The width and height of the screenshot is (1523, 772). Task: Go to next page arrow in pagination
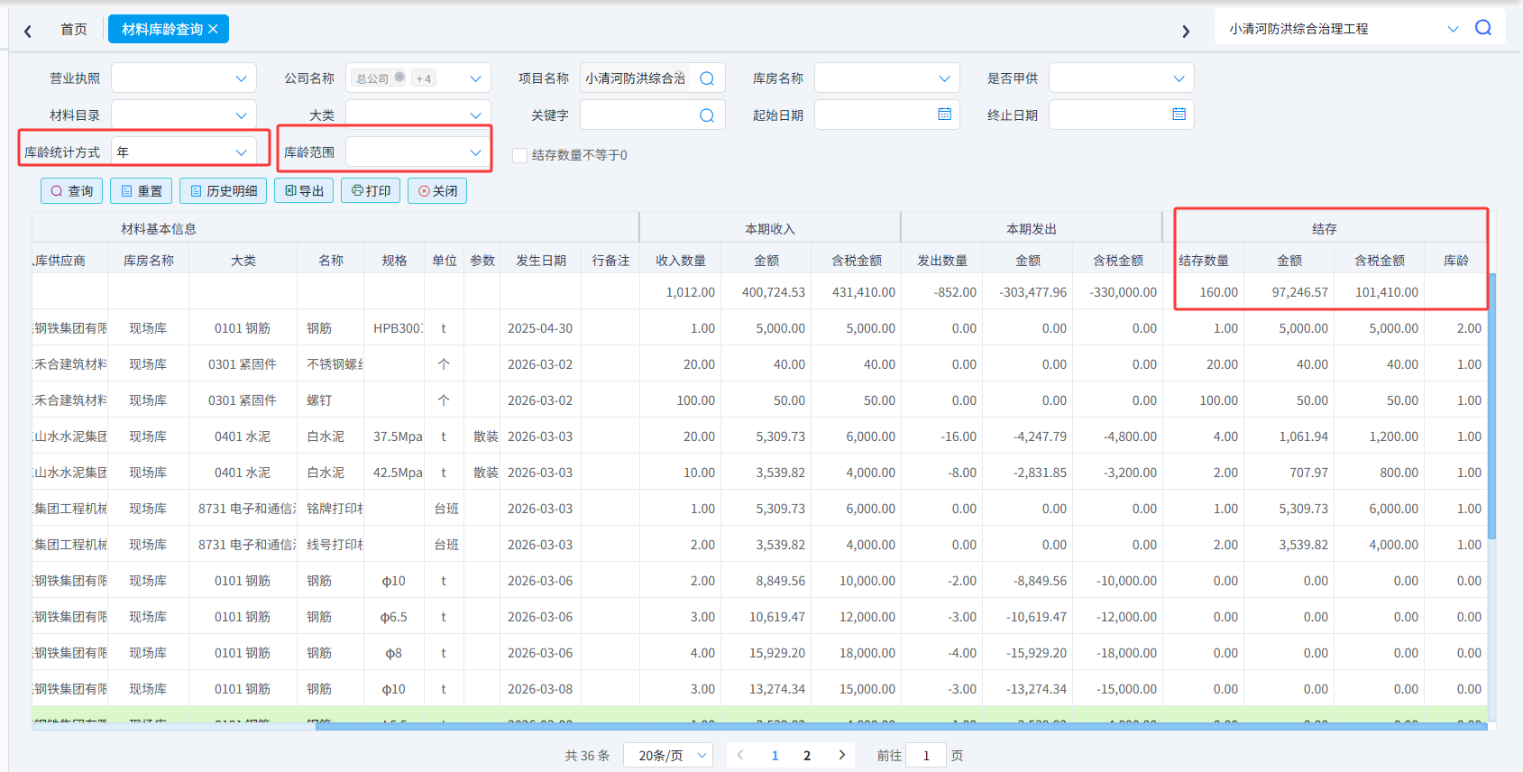[842, 755]
